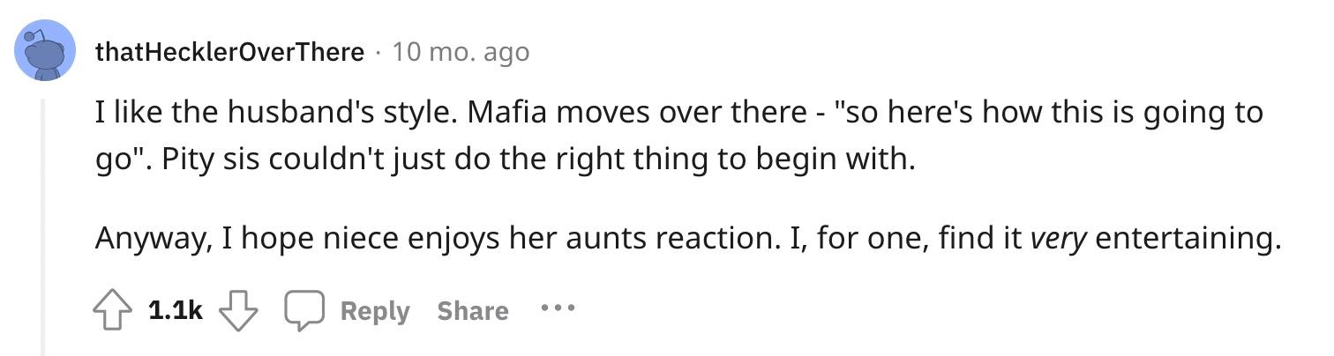This screenshot has width=1334, height=356.
Task: Click the Snoo avatar of the commenter
Action: coord(45,50)
